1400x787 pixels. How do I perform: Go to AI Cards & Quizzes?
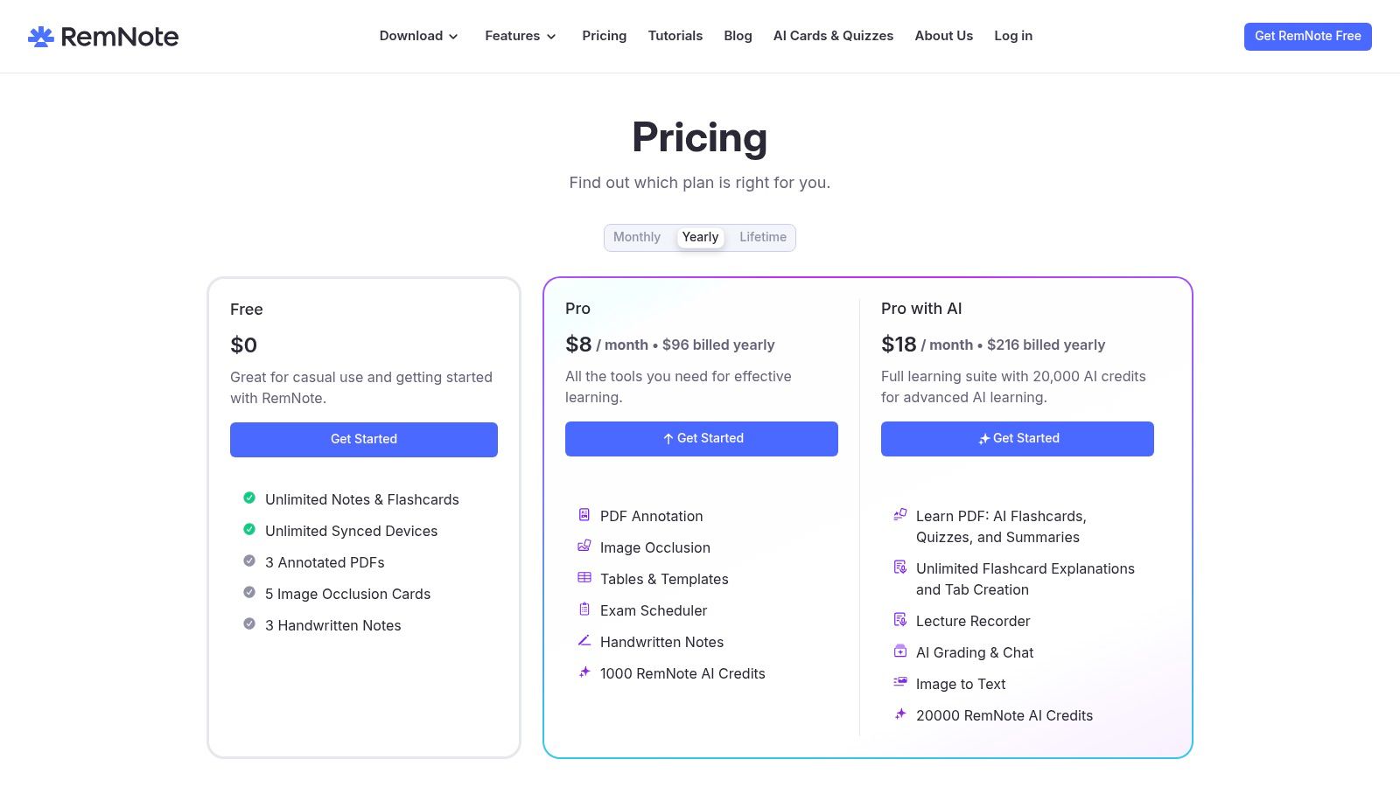tap(833, 36)
